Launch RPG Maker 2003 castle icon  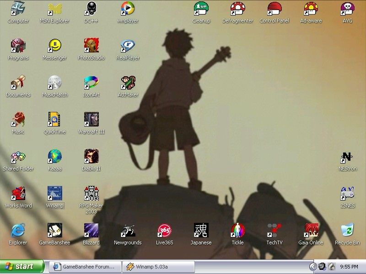coord(91,193)
